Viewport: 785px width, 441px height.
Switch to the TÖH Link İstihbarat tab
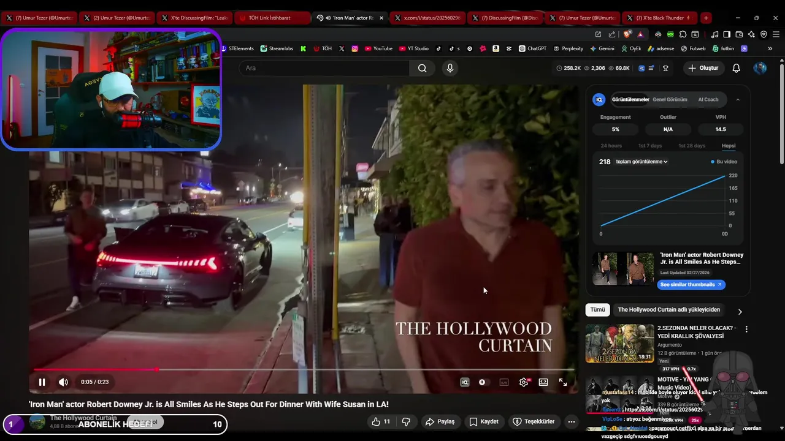tap(272, 18)
